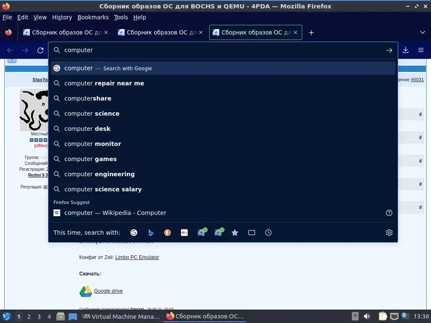Viewport: 431px width, 323px height.
Task: Search this time with DuckDuckGo icon
Action: click(168, 233)
